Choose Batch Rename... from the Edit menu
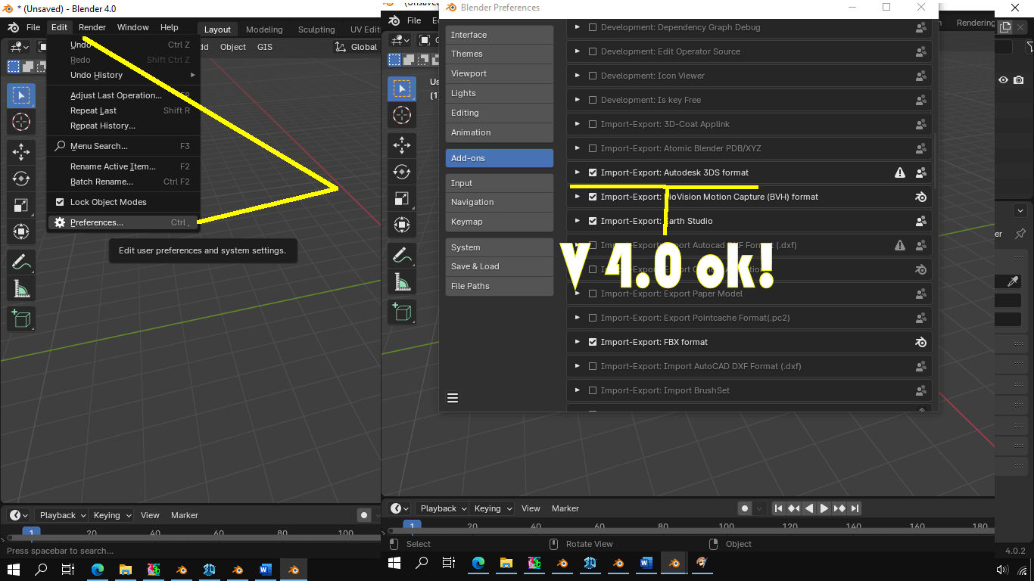1034x581 pixels. click(x=123, y=182)
